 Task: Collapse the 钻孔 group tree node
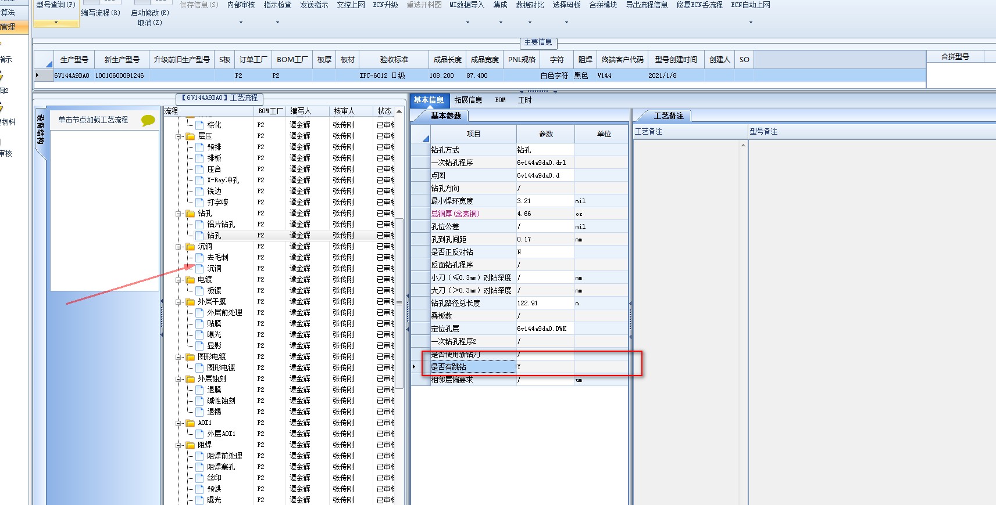(x=179, y=214)
